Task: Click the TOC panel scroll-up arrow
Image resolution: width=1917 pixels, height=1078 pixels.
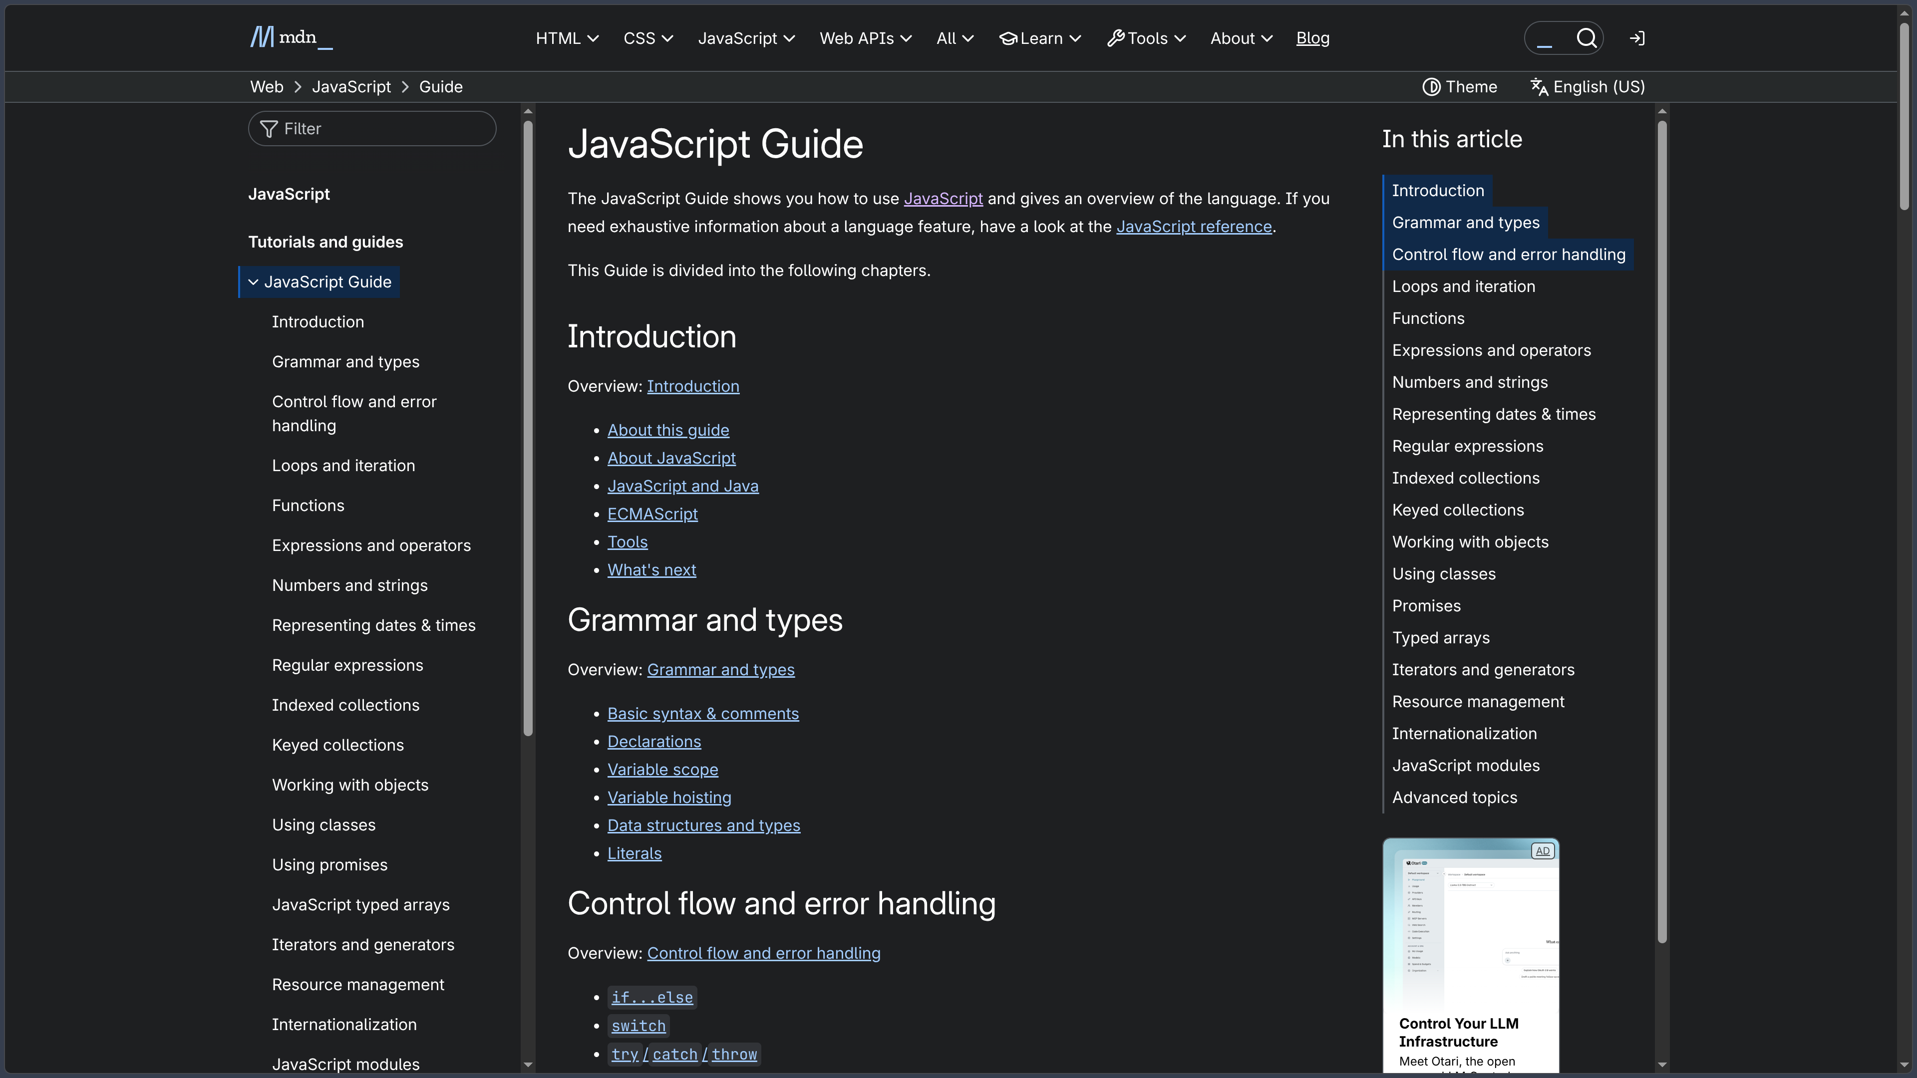Action: point(1662,112)
